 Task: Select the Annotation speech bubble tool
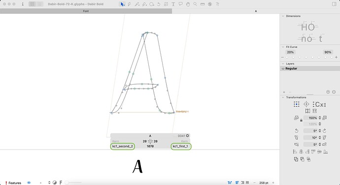[181, 4]
